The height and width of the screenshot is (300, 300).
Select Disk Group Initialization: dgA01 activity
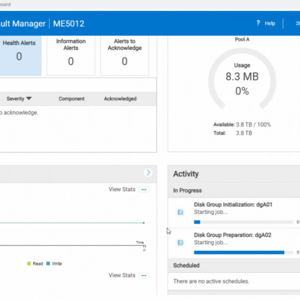point(233,205)
